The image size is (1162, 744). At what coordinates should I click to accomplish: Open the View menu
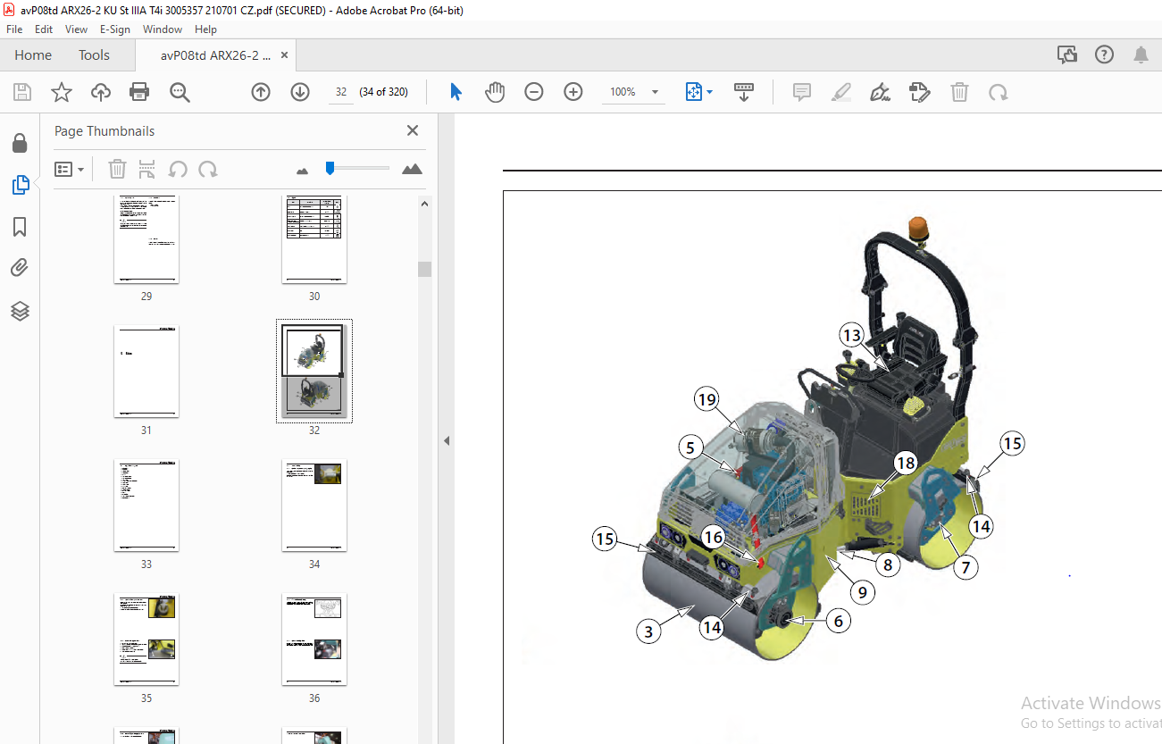pyautogui.click(x=77, y=29)
